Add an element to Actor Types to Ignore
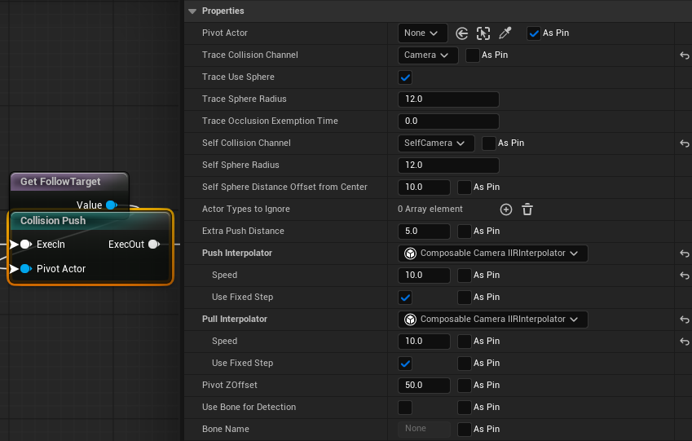This screenshot has width=692, height=441. pos(506,209)
